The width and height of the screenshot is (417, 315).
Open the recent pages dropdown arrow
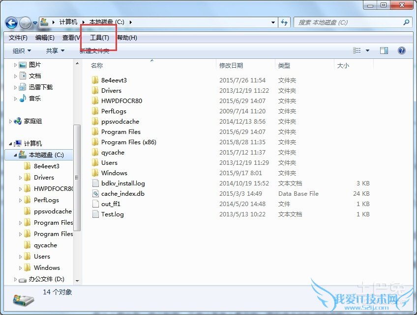35,23
